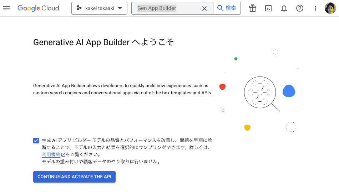Viewport: 339px width, 195px height.
Task: Click the external link icon beside 利用規約
Action: 63,155
